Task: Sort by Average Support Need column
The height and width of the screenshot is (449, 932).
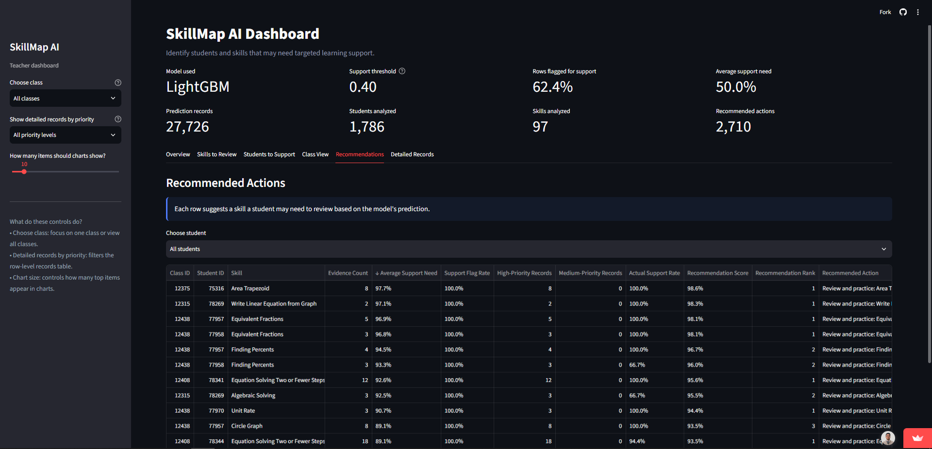Action: (406, 273)
